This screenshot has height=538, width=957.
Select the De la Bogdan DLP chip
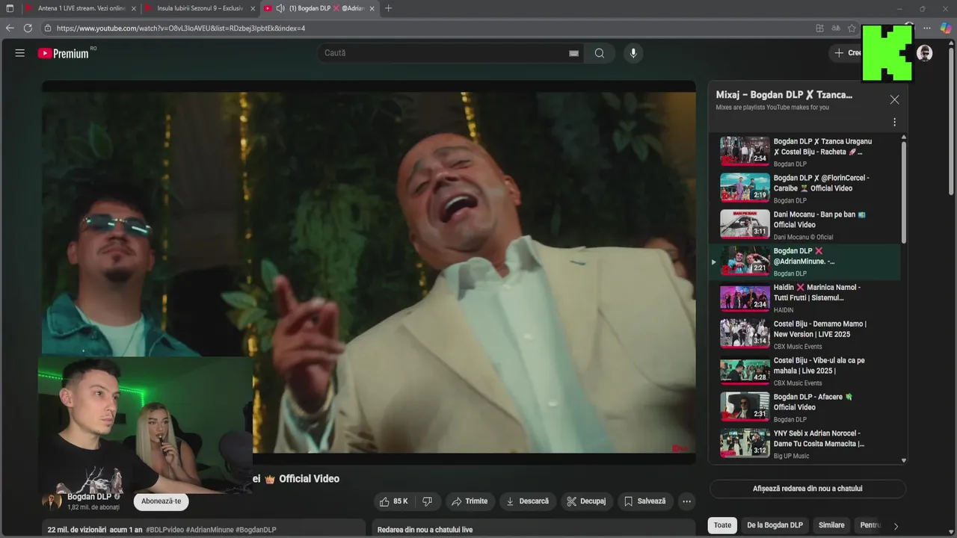(775, 525)
